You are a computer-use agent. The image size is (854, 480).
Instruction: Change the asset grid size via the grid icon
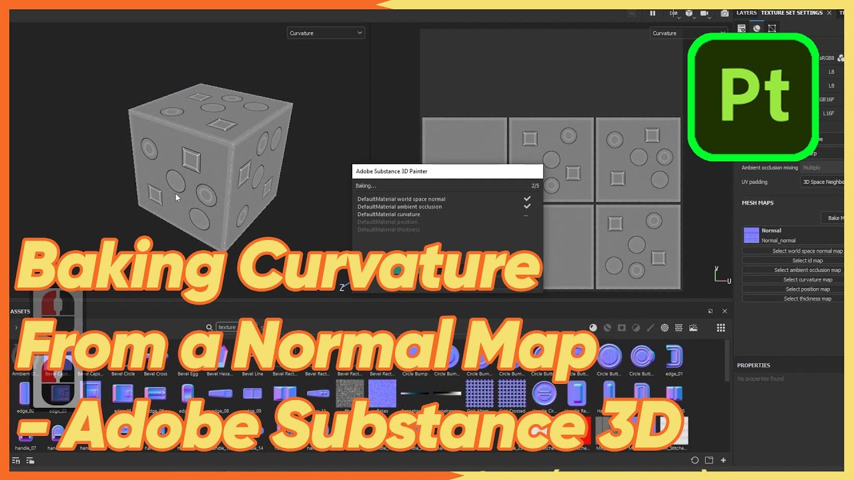[x=721, y=327]
